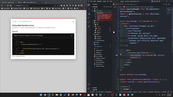
Task: Reload the localhost page in Chrome
Action: [x=8, y=5]
